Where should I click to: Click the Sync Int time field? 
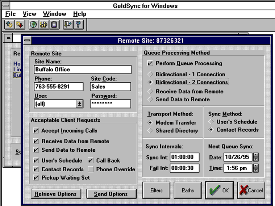click(184, 157)
